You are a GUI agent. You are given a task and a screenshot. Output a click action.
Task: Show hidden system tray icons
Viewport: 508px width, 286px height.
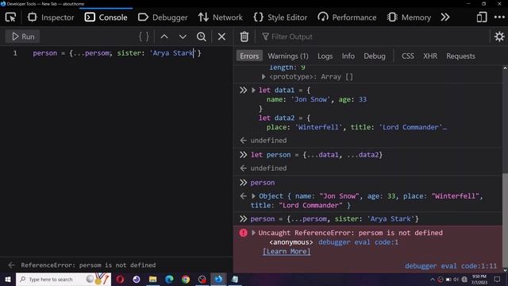pyautogui.click(x=432, y=279)
